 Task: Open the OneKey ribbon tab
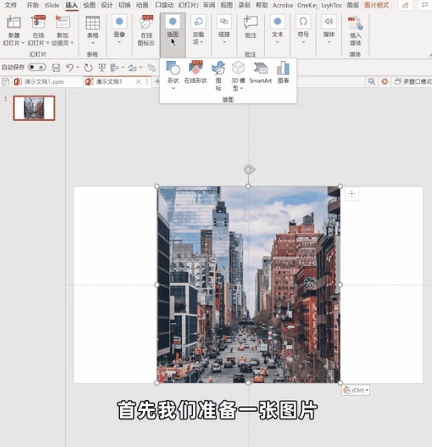(x=307, y=5)
